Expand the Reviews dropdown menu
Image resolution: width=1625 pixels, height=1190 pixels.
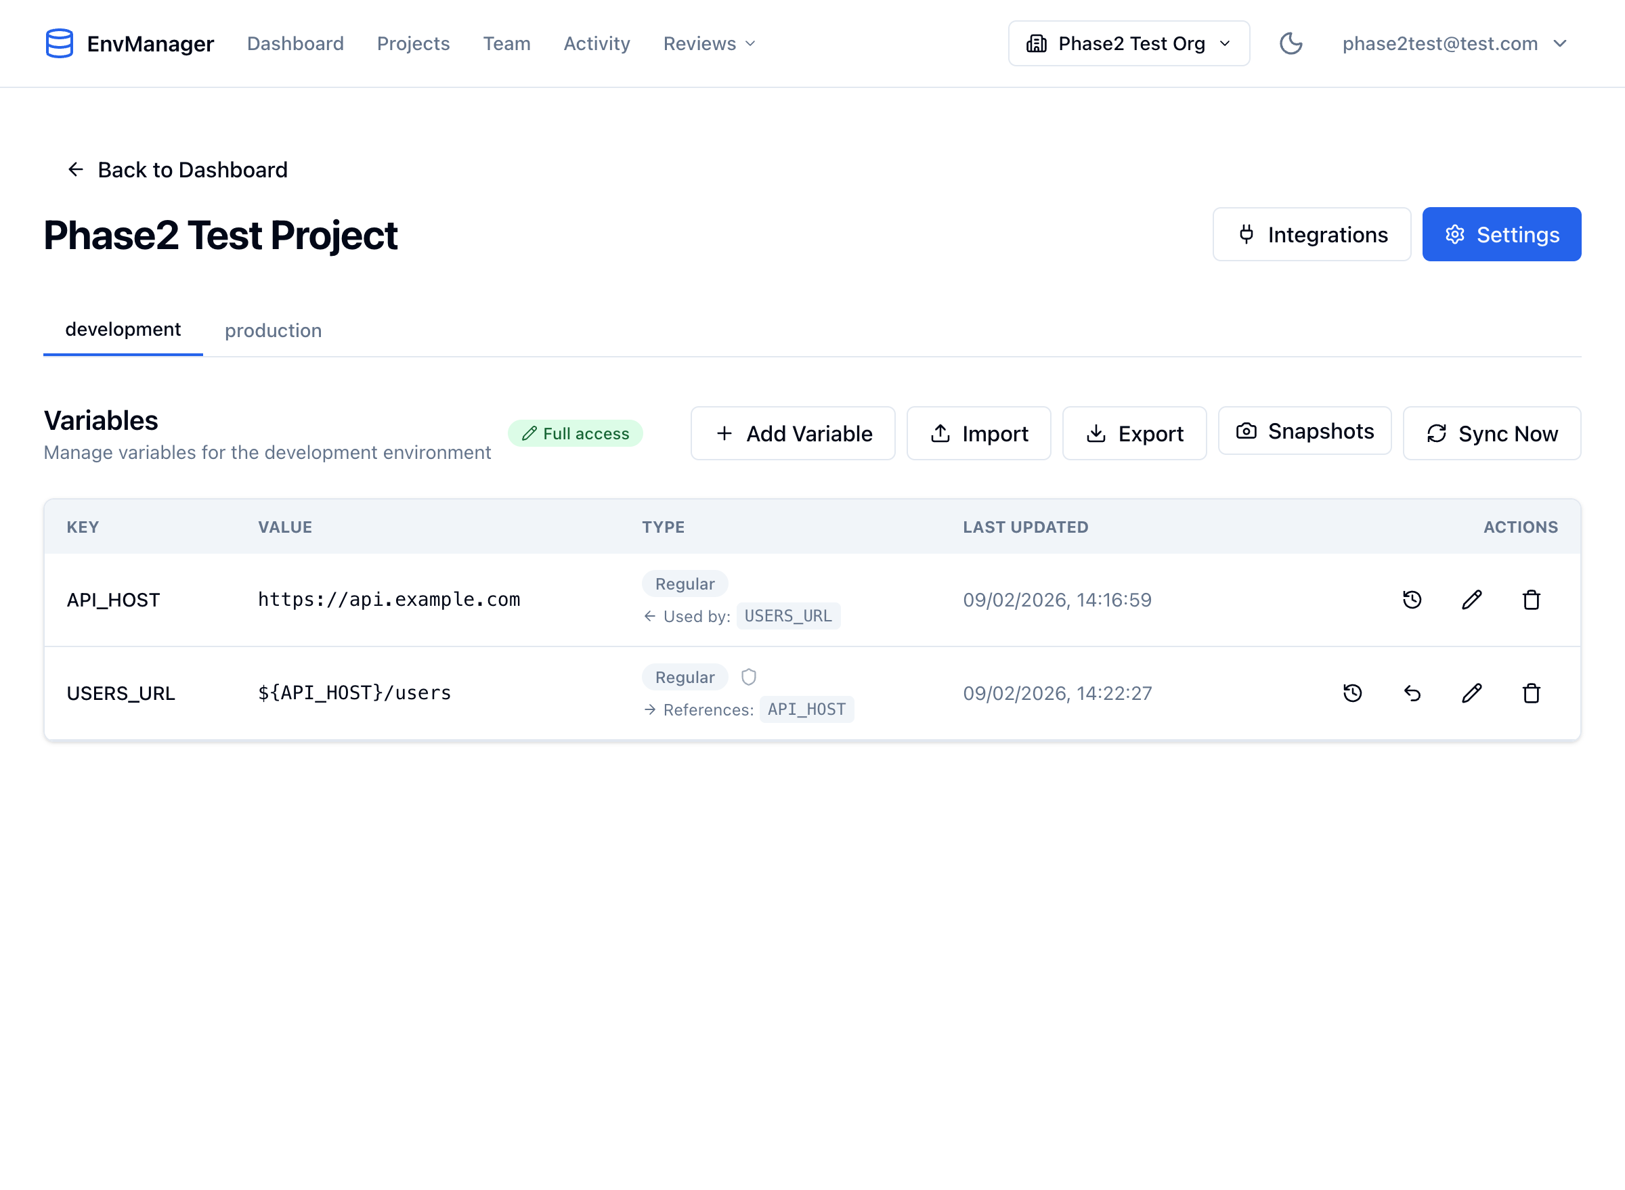click(x=709, y=43)
